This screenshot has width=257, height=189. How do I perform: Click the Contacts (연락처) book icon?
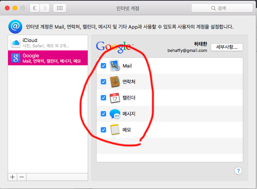(x=115, y=82)
